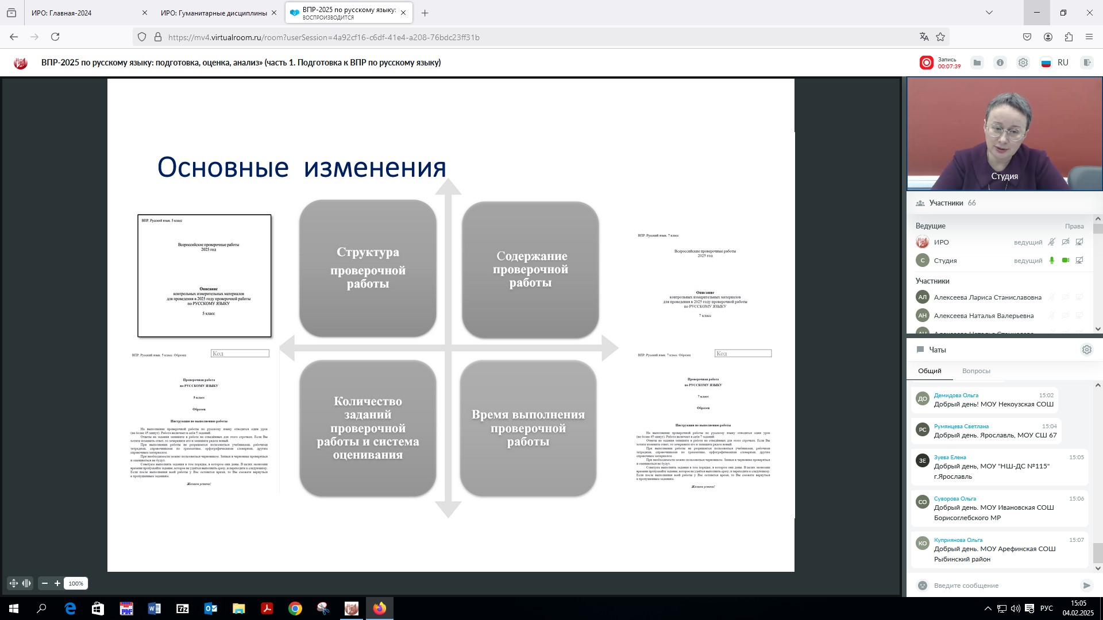Click the Участники panel header icon
The image size is (1103, 620).
[920, 203]
